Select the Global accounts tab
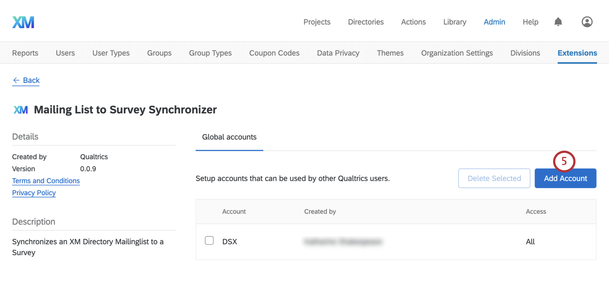This screenshot has height=304, width=609. pyautogui.click(x=229, y=137)
